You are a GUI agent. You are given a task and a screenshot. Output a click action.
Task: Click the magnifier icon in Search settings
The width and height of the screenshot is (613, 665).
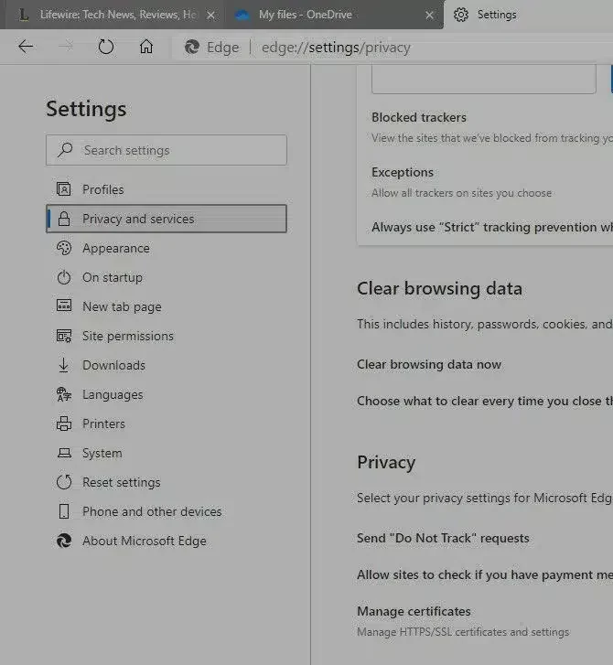[65, 150]
